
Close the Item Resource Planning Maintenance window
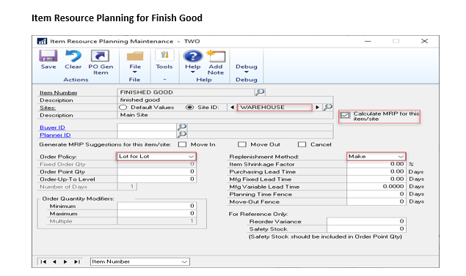pos(424,41)
